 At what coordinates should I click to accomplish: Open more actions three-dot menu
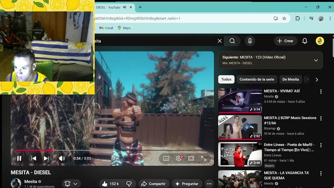209,184
